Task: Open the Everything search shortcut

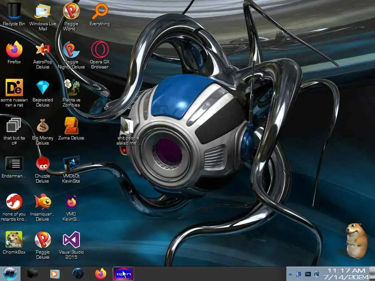Action: click(100, 14)
